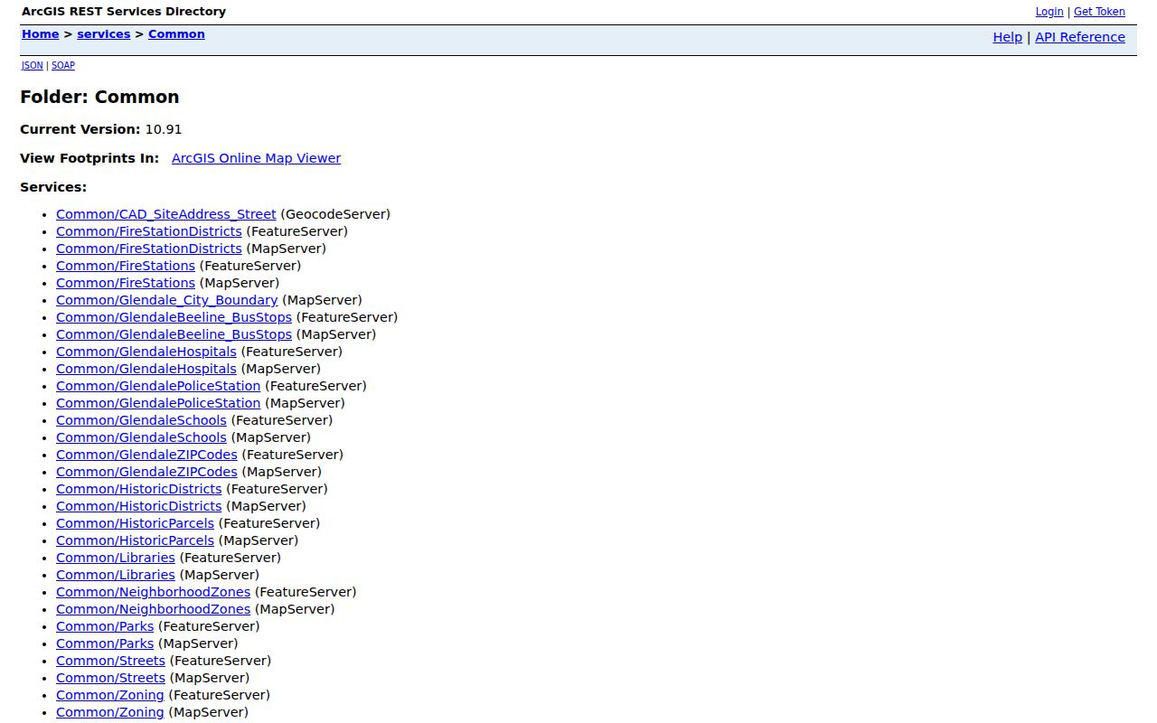This screenshot has width=1157, height=723.
Task: Open the NeighborhoodZones MapServer link
Action: 153,609
